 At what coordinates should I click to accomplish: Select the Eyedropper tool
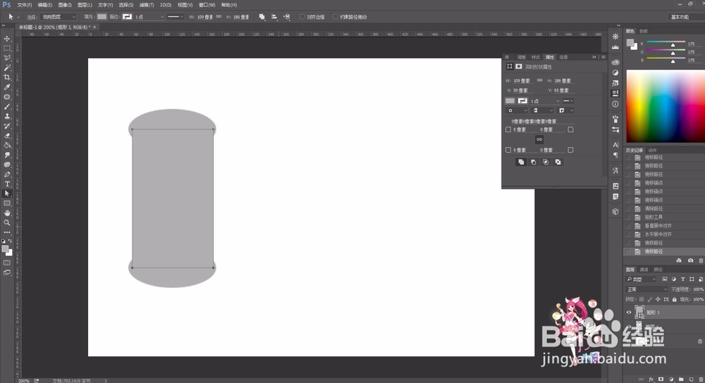(x=7, y=87)
